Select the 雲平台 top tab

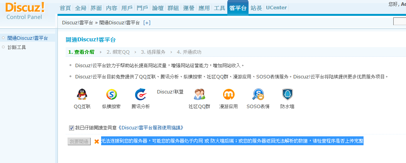238,8
